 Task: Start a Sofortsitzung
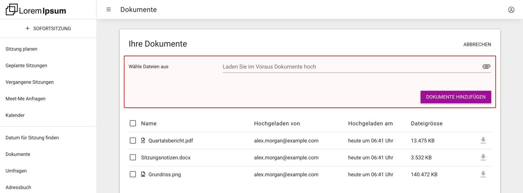48,29
